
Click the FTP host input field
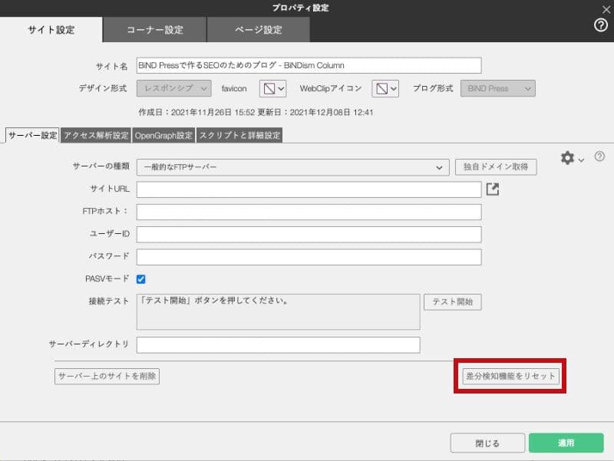tap(309, 212)
